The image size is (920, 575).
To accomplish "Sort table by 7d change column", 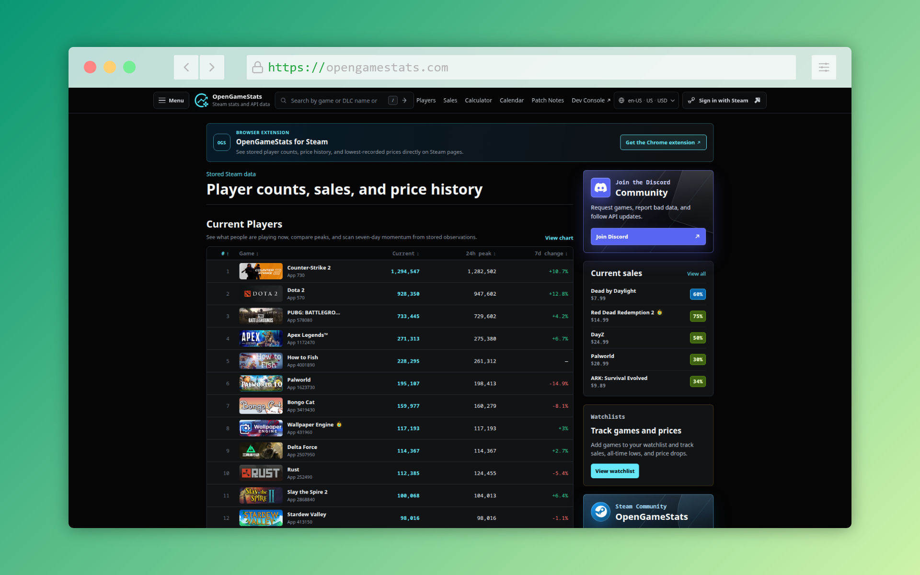I will pyautogui.click(x=551, y=254).
